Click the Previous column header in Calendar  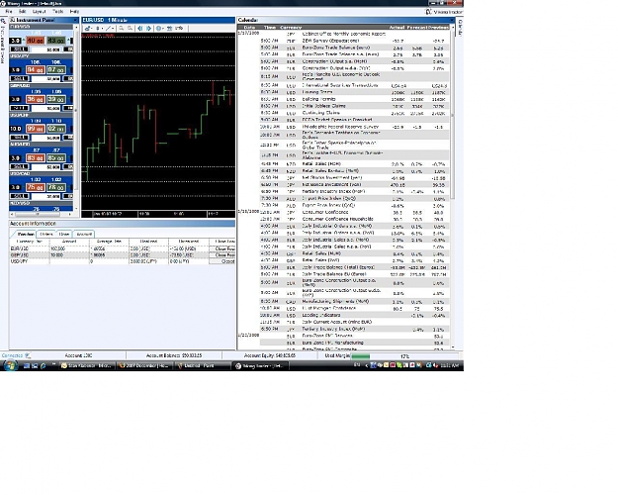coord(438,28)
